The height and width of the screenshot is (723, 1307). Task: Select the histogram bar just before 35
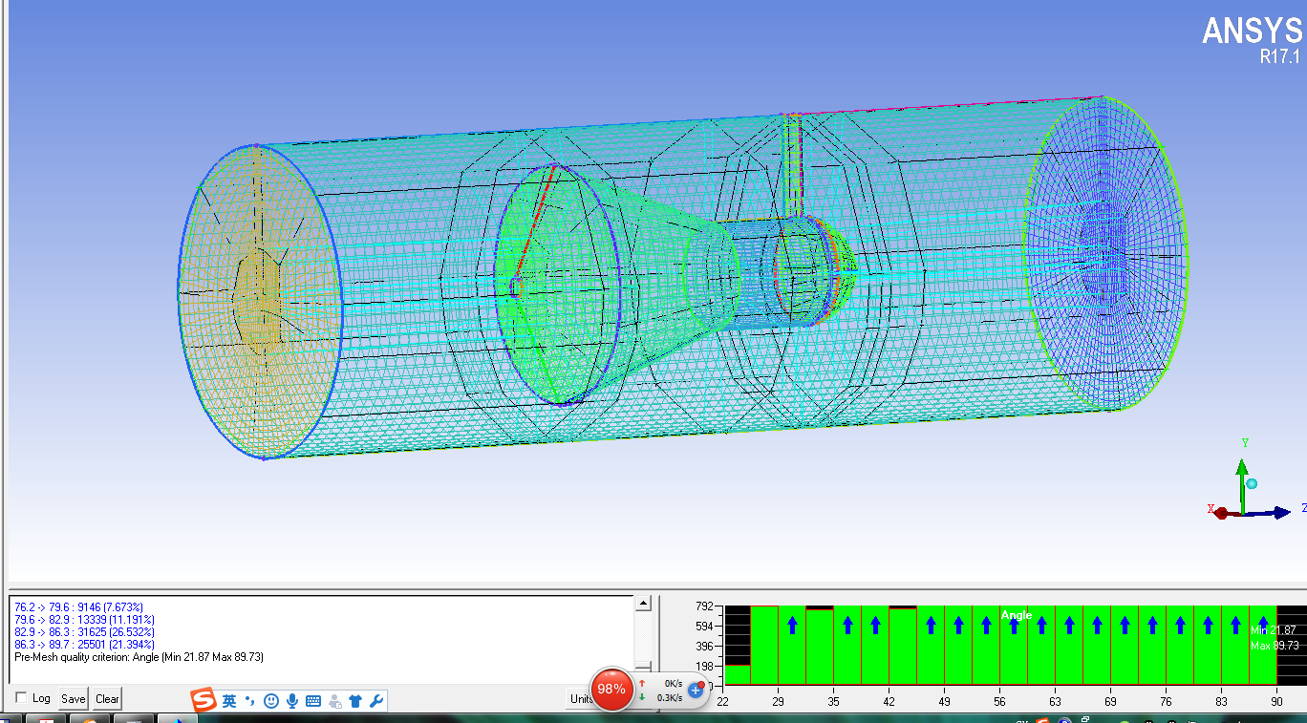point(820,647)
